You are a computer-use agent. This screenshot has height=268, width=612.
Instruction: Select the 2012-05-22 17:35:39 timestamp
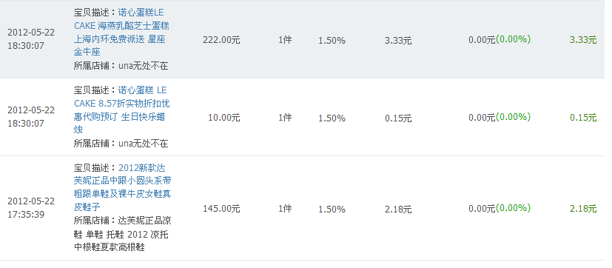point(31,208)
